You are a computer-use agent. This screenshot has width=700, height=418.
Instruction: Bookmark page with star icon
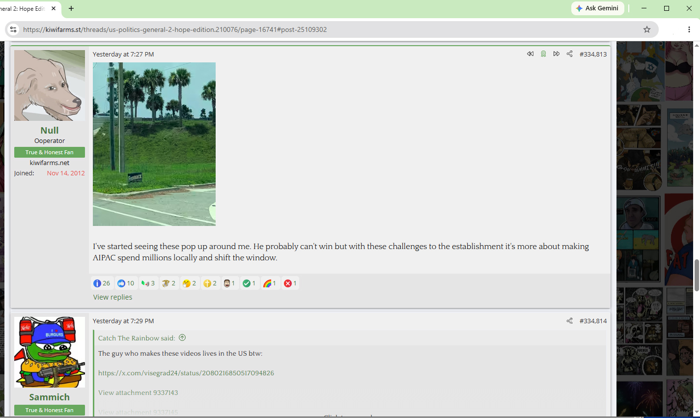pyautogui.click(x=647, y=29)
